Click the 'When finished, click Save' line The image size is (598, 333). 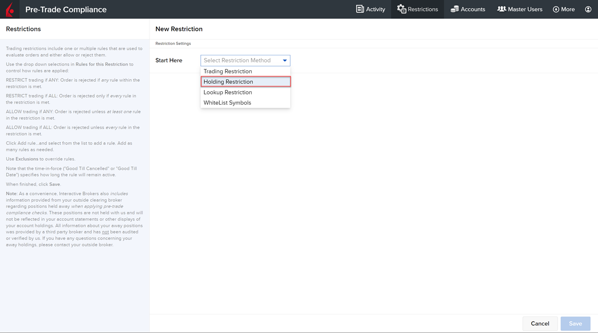click(33, 184)
